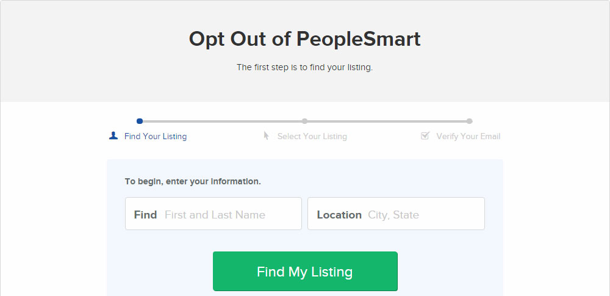Click the progress bar between second and third dots
The image size is (610, 296).
(x=387, y=121)
